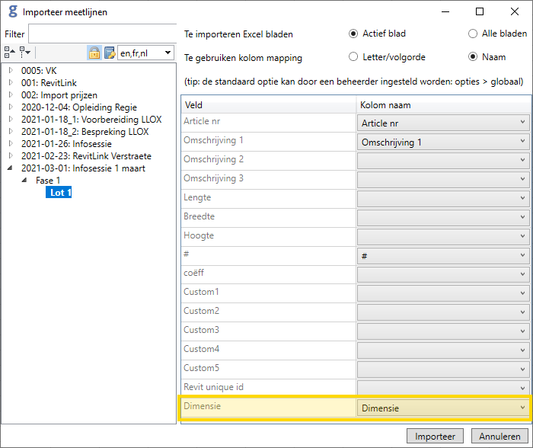The width and height of the screenshot is (533, 448).
Task: Select 2021-02-23: RevitLink Verstraete project
Action: pos(86,156)
